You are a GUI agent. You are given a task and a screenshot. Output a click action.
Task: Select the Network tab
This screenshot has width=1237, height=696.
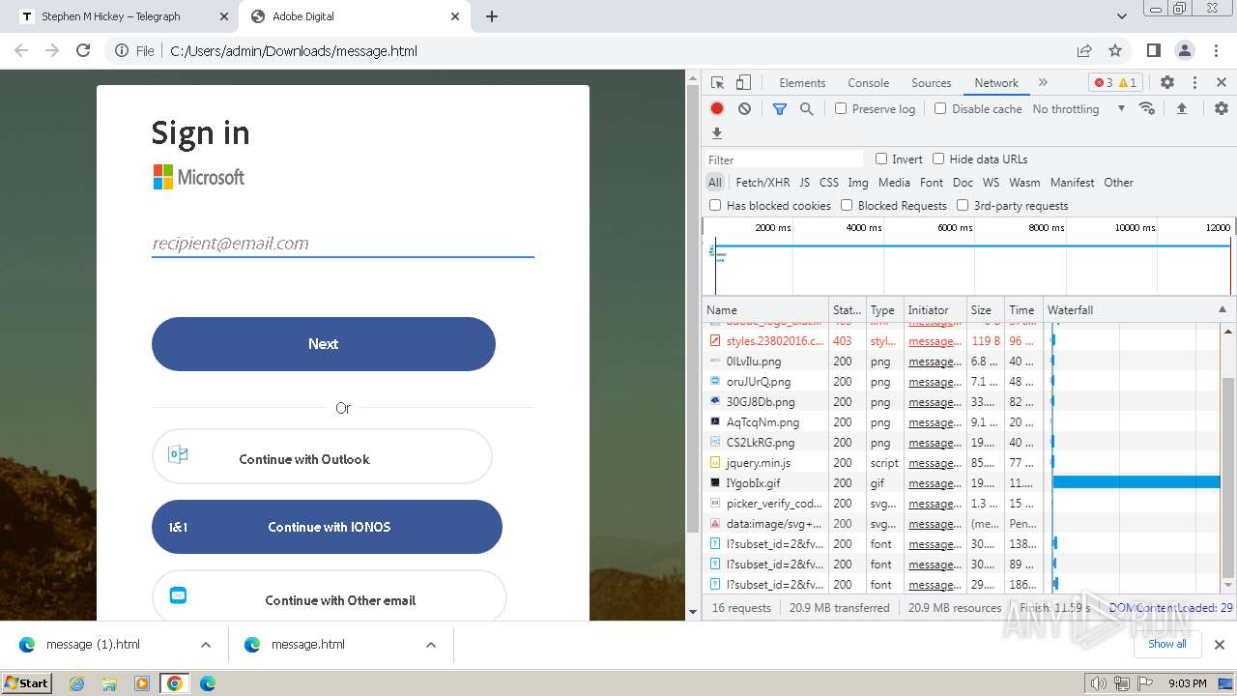point(996,83)
